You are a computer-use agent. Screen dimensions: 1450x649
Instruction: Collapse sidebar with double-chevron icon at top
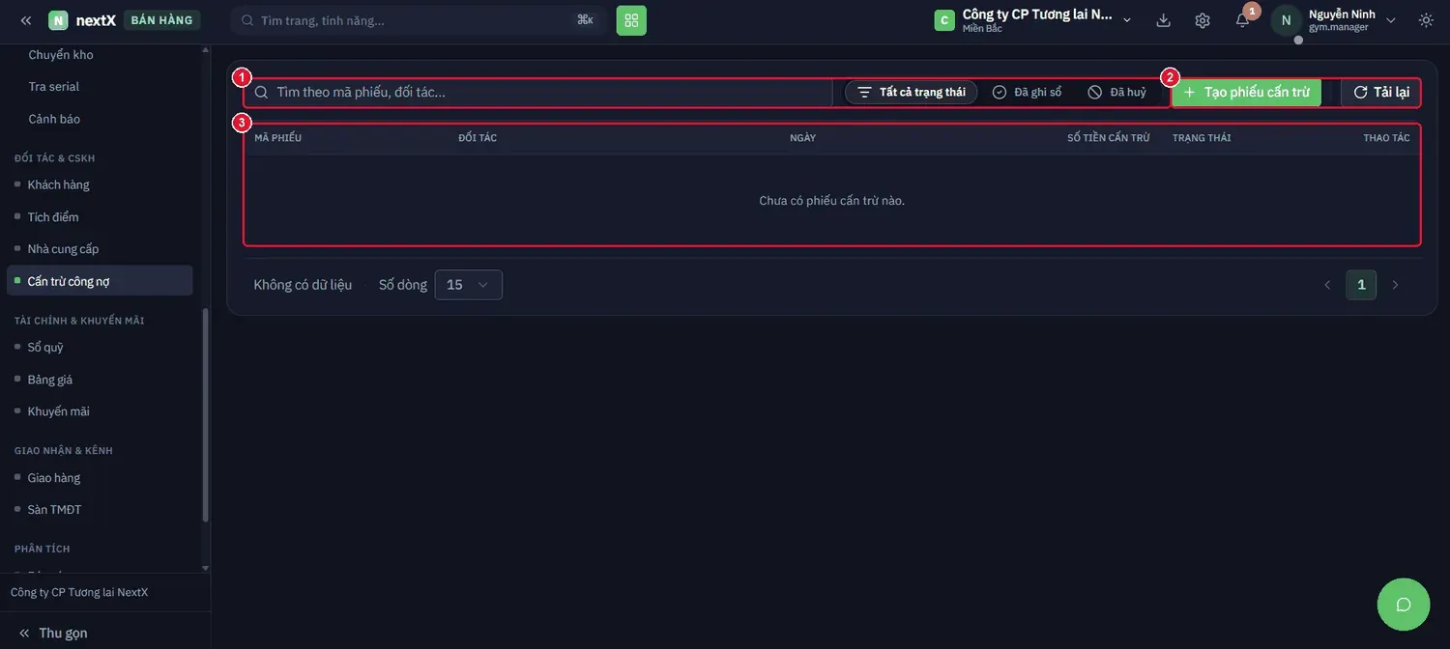(26, 20)
